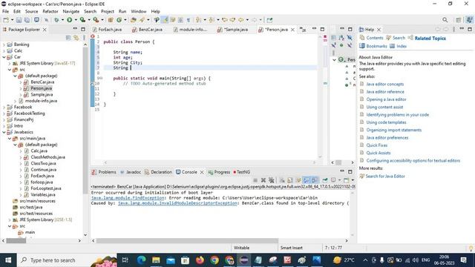Click the File Explorer taskbar icon
475x267 pixels.
156,260
